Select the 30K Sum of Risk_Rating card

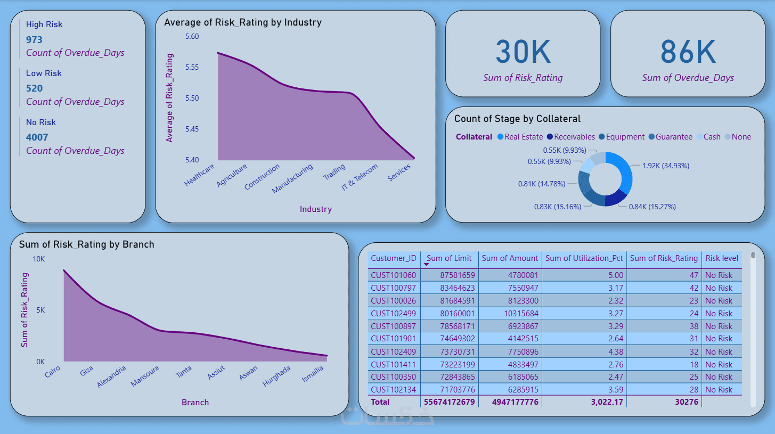(x=523, y=54)
